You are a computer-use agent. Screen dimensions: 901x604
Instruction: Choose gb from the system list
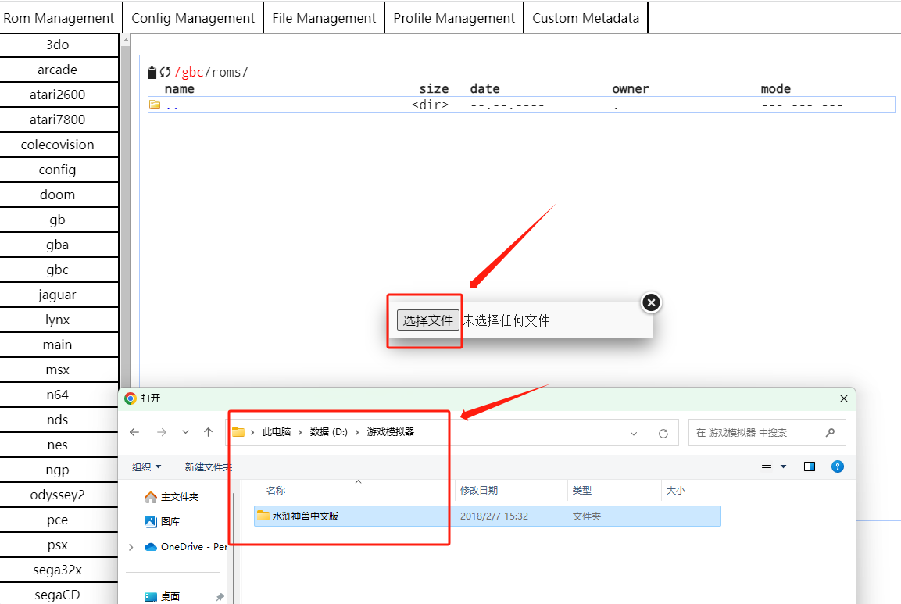[58, 220]
